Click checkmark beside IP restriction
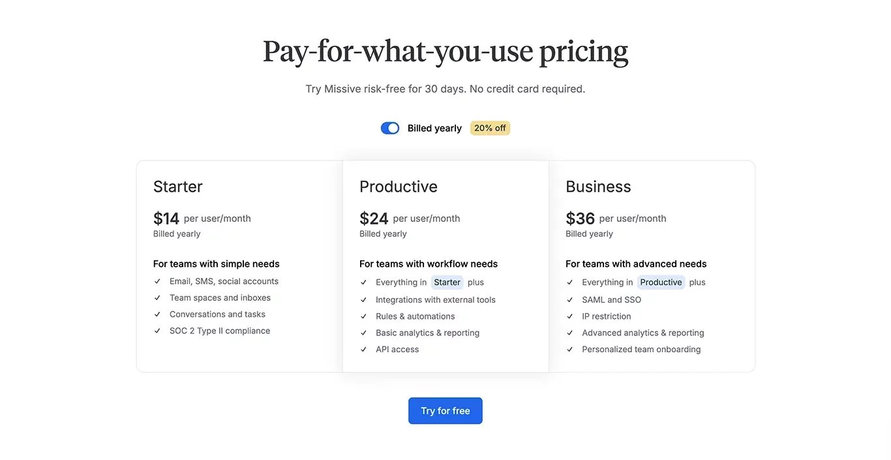This screenshot has width=891, height=460. [x=569, y=316]
